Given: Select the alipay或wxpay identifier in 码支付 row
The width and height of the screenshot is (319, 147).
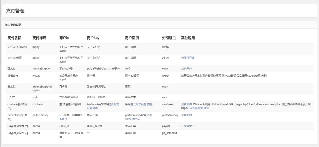Looking at the screenshot, I should [41, 69].
